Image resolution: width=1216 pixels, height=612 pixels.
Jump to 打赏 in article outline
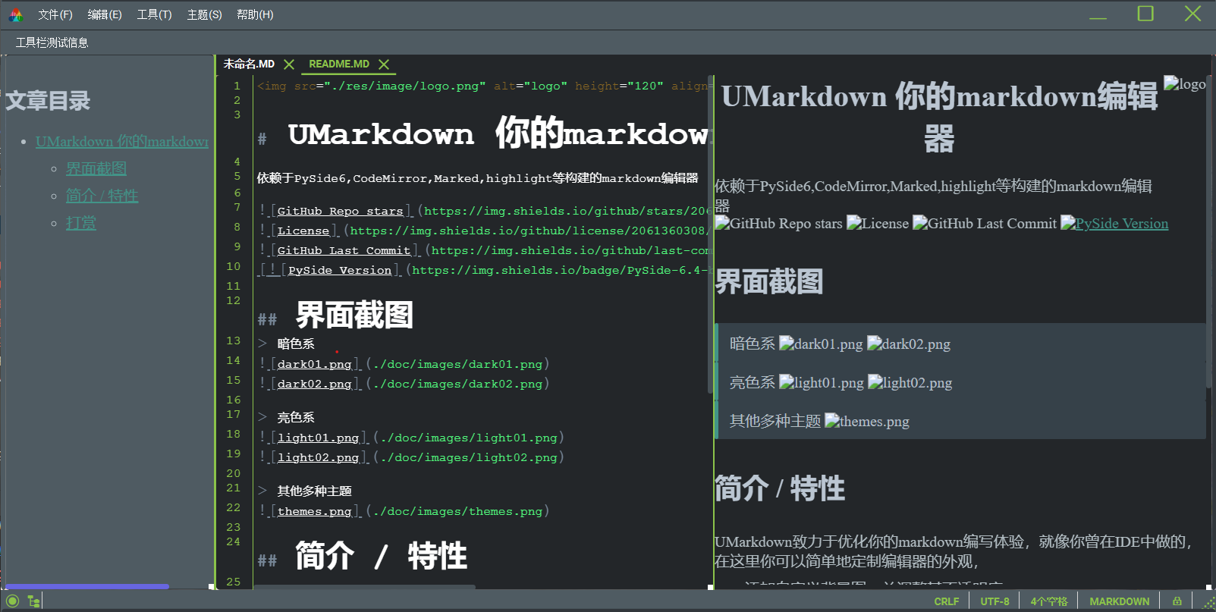click(x=81, y=223)
